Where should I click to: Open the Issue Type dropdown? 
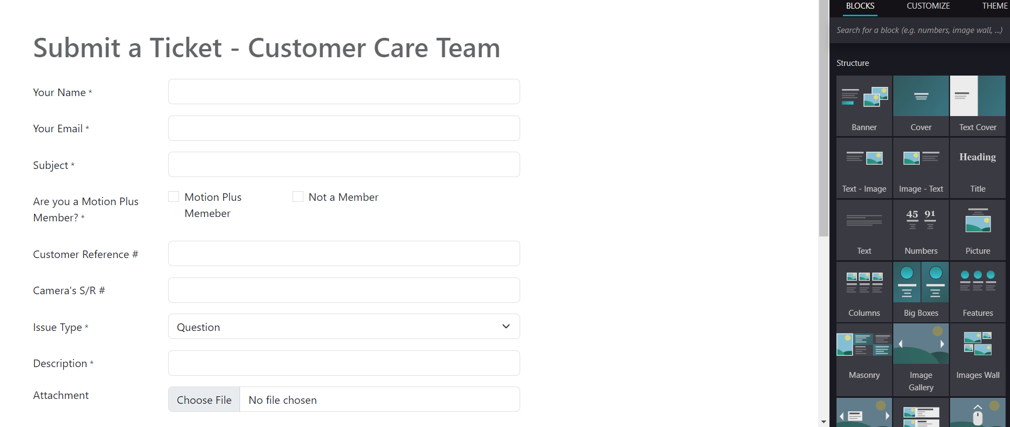[x=344, y=327]
